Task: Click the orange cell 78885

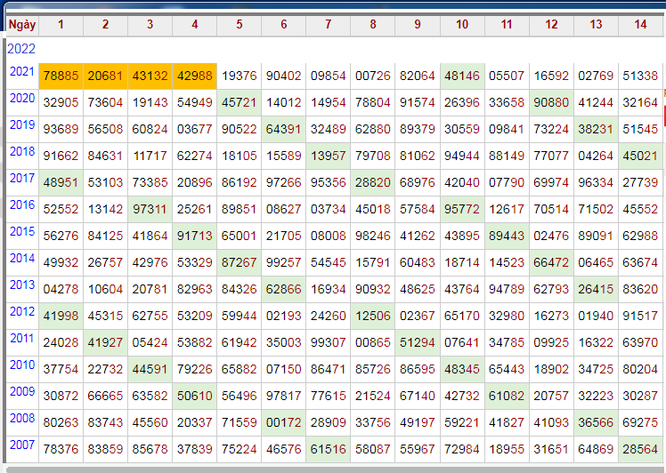Action: (x=61, y=76)
